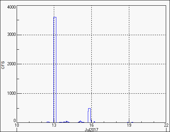
Task: Click the 1000 y-axis label
Action: coord(11,93)
